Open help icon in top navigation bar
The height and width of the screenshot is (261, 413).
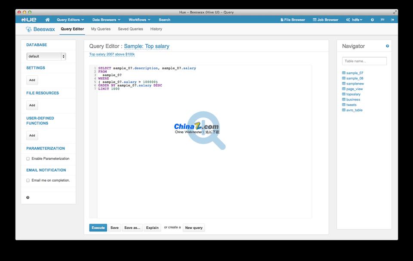(372, 20)
